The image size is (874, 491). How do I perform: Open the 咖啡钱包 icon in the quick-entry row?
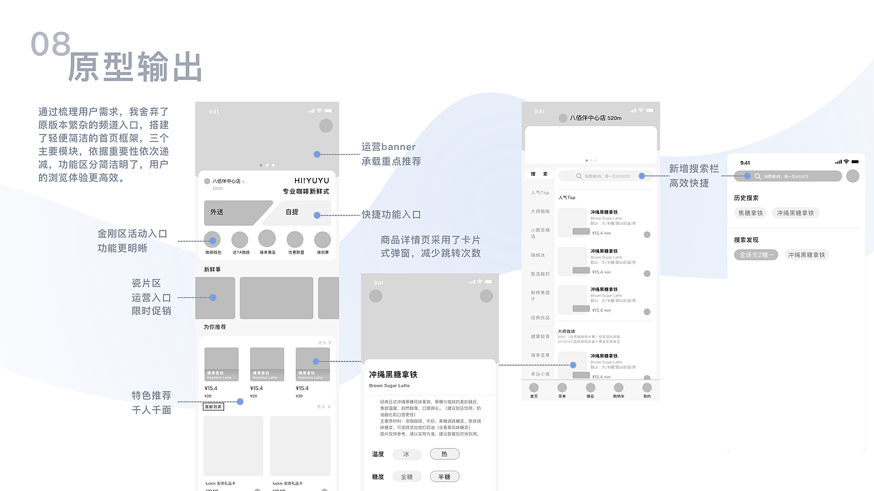point(212,238)
